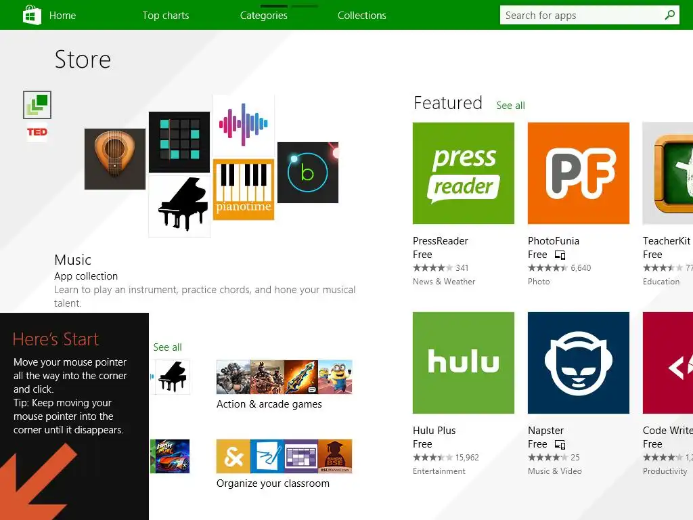The height and width of the screenshot is (520, 693).
Task: Click the Featured section heading
Action: [x=448, y=103]
